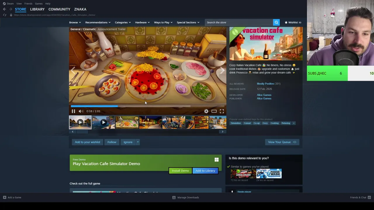The image size is (374, 210).
Task: Open developer Alice Games link
Action: tap(264, 95)
